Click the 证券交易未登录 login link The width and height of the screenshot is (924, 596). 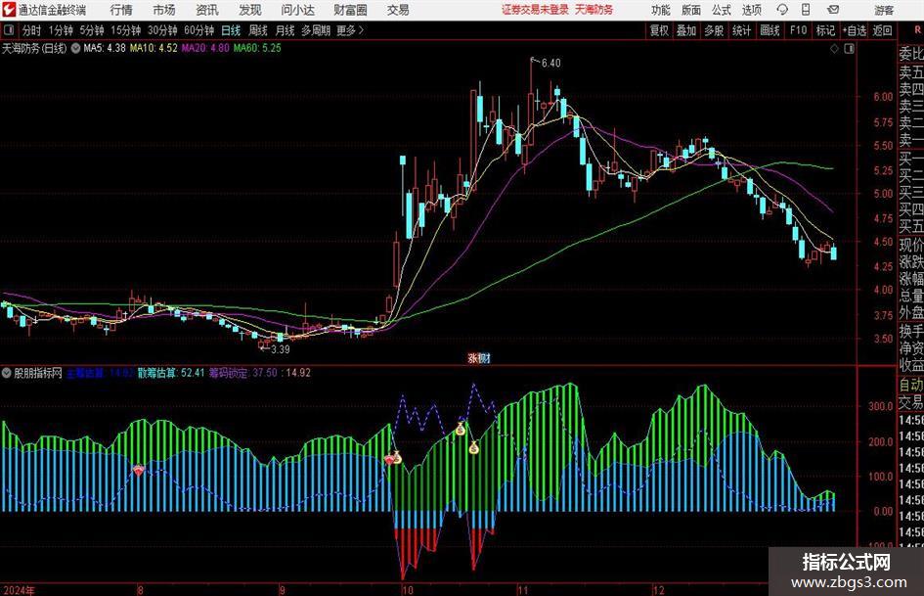click(x=535, y=10)
